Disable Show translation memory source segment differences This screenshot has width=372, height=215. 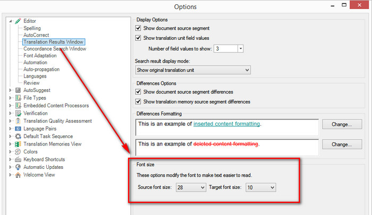point(138,102)
